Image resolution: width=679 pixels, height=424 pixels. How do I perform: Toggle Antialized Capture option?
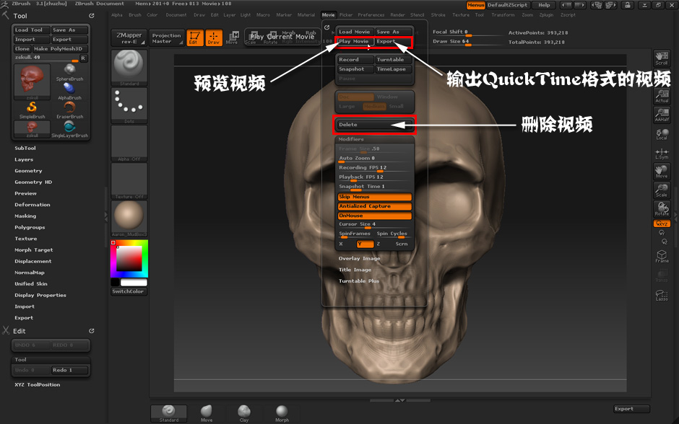tap(374, 206)
